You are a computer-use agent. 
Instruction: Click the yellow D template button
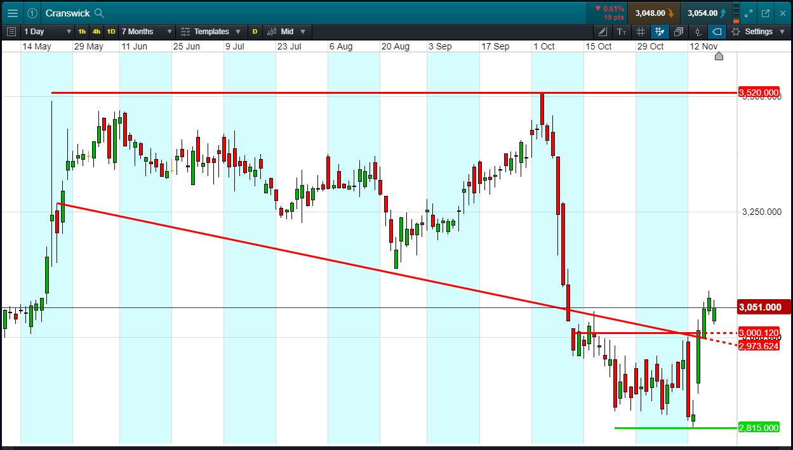point(255,31)
